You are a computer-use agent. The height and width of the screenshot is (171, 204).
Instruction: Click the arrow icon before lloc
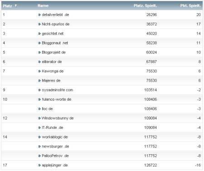[x=39, y=109]
